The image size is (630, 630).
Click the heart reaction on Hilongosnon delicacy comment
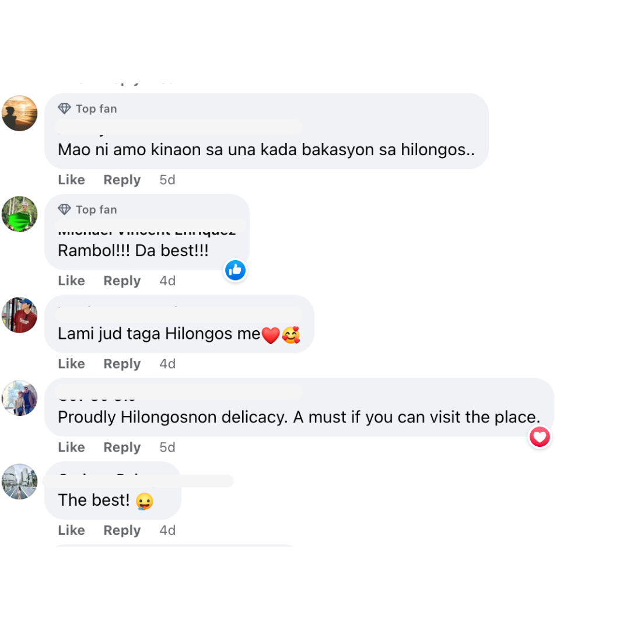tap(540, 437)
